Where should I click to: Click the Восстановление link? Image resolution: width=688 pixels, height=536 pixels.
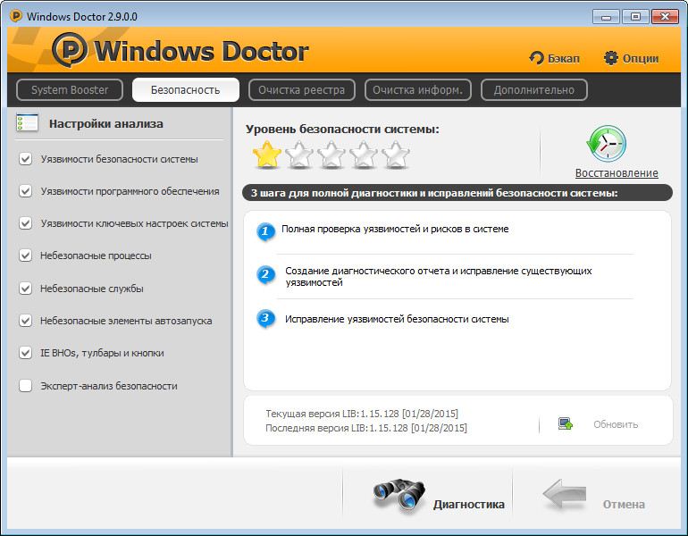(617, 173)
